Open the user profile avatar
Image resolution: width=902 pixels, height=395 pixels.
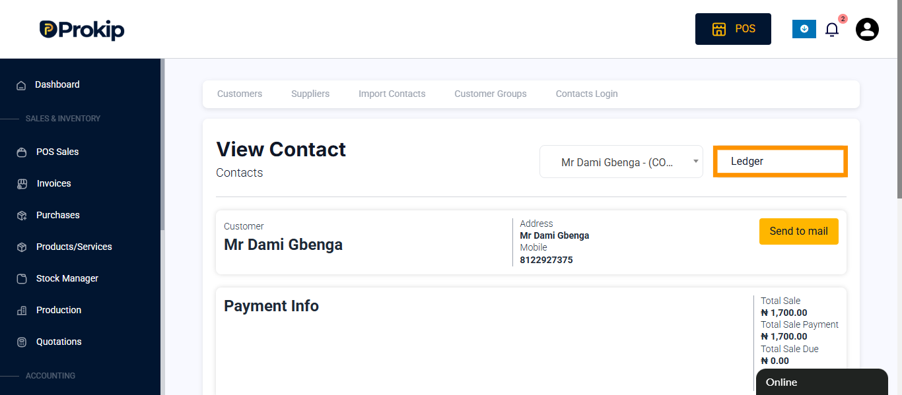pyautogui.click(x=867, y=29)
